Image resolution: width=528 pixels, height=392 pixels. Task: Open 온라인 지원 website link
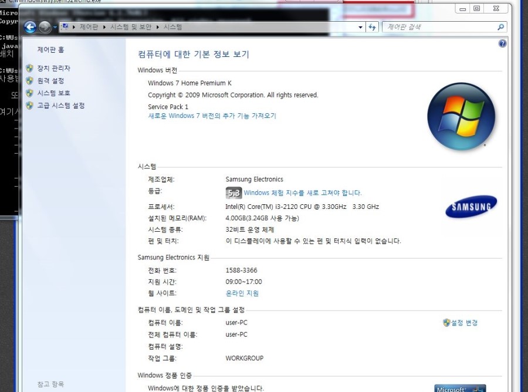242,293
